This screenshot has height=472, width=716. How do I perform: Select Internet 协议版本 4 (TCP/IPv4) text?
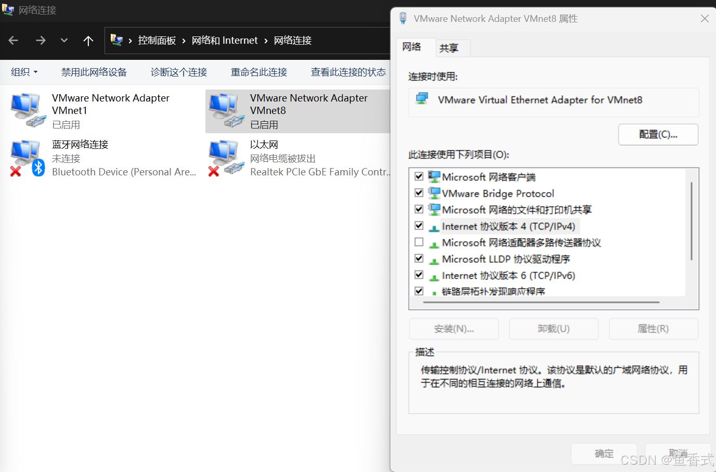pyautogui.click(x=509, y=226)
